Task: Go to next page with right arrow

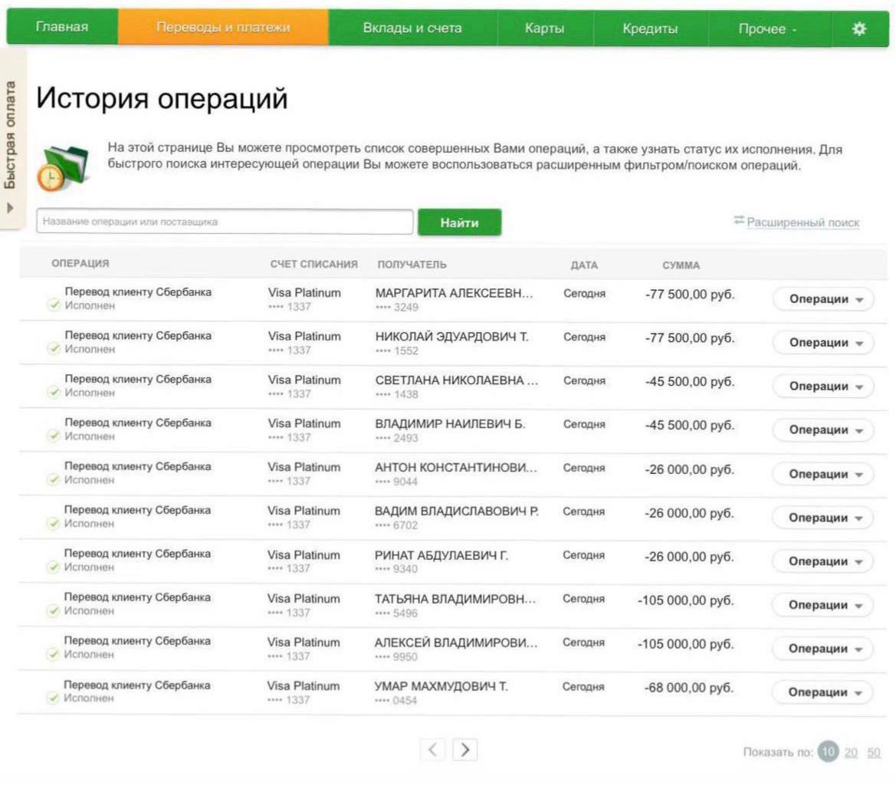Action: [465, 749]
